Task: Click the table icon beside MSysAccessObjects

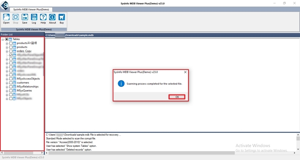Action: click(x=15, y=79)
